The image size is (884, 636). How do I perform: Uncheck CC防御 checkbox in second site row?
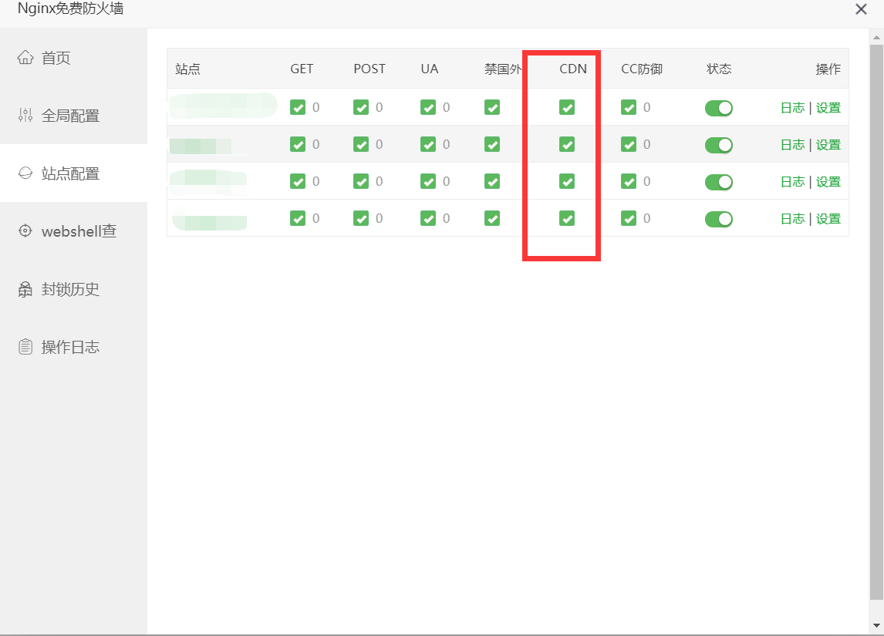coord(629,144)
